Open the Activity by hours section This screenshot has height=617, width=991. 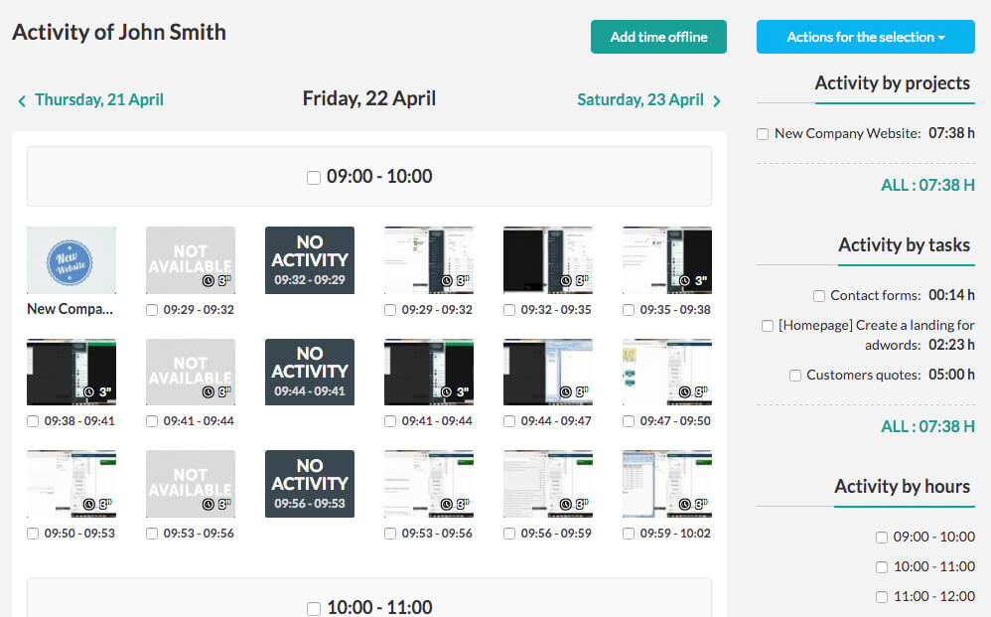[903, 486]
